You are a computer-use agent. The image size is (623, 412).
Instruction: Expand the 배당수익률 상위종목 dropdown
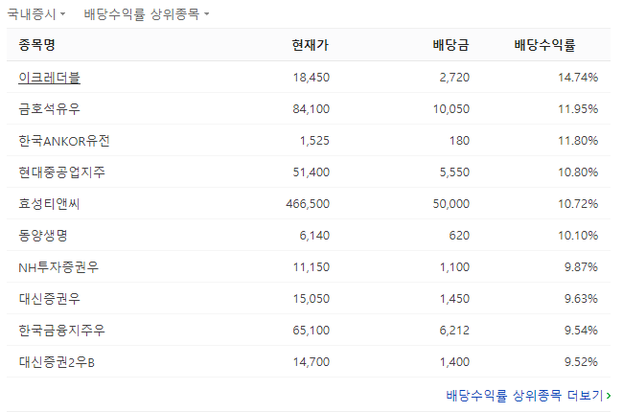(146, 14)
